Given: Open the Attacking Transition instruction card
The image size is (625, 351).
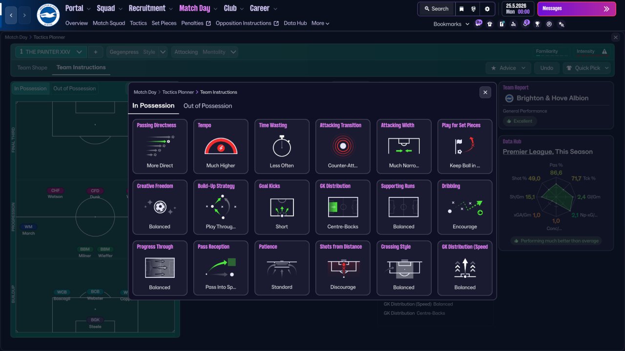Looking at the screenshot, I should [343, 146].
